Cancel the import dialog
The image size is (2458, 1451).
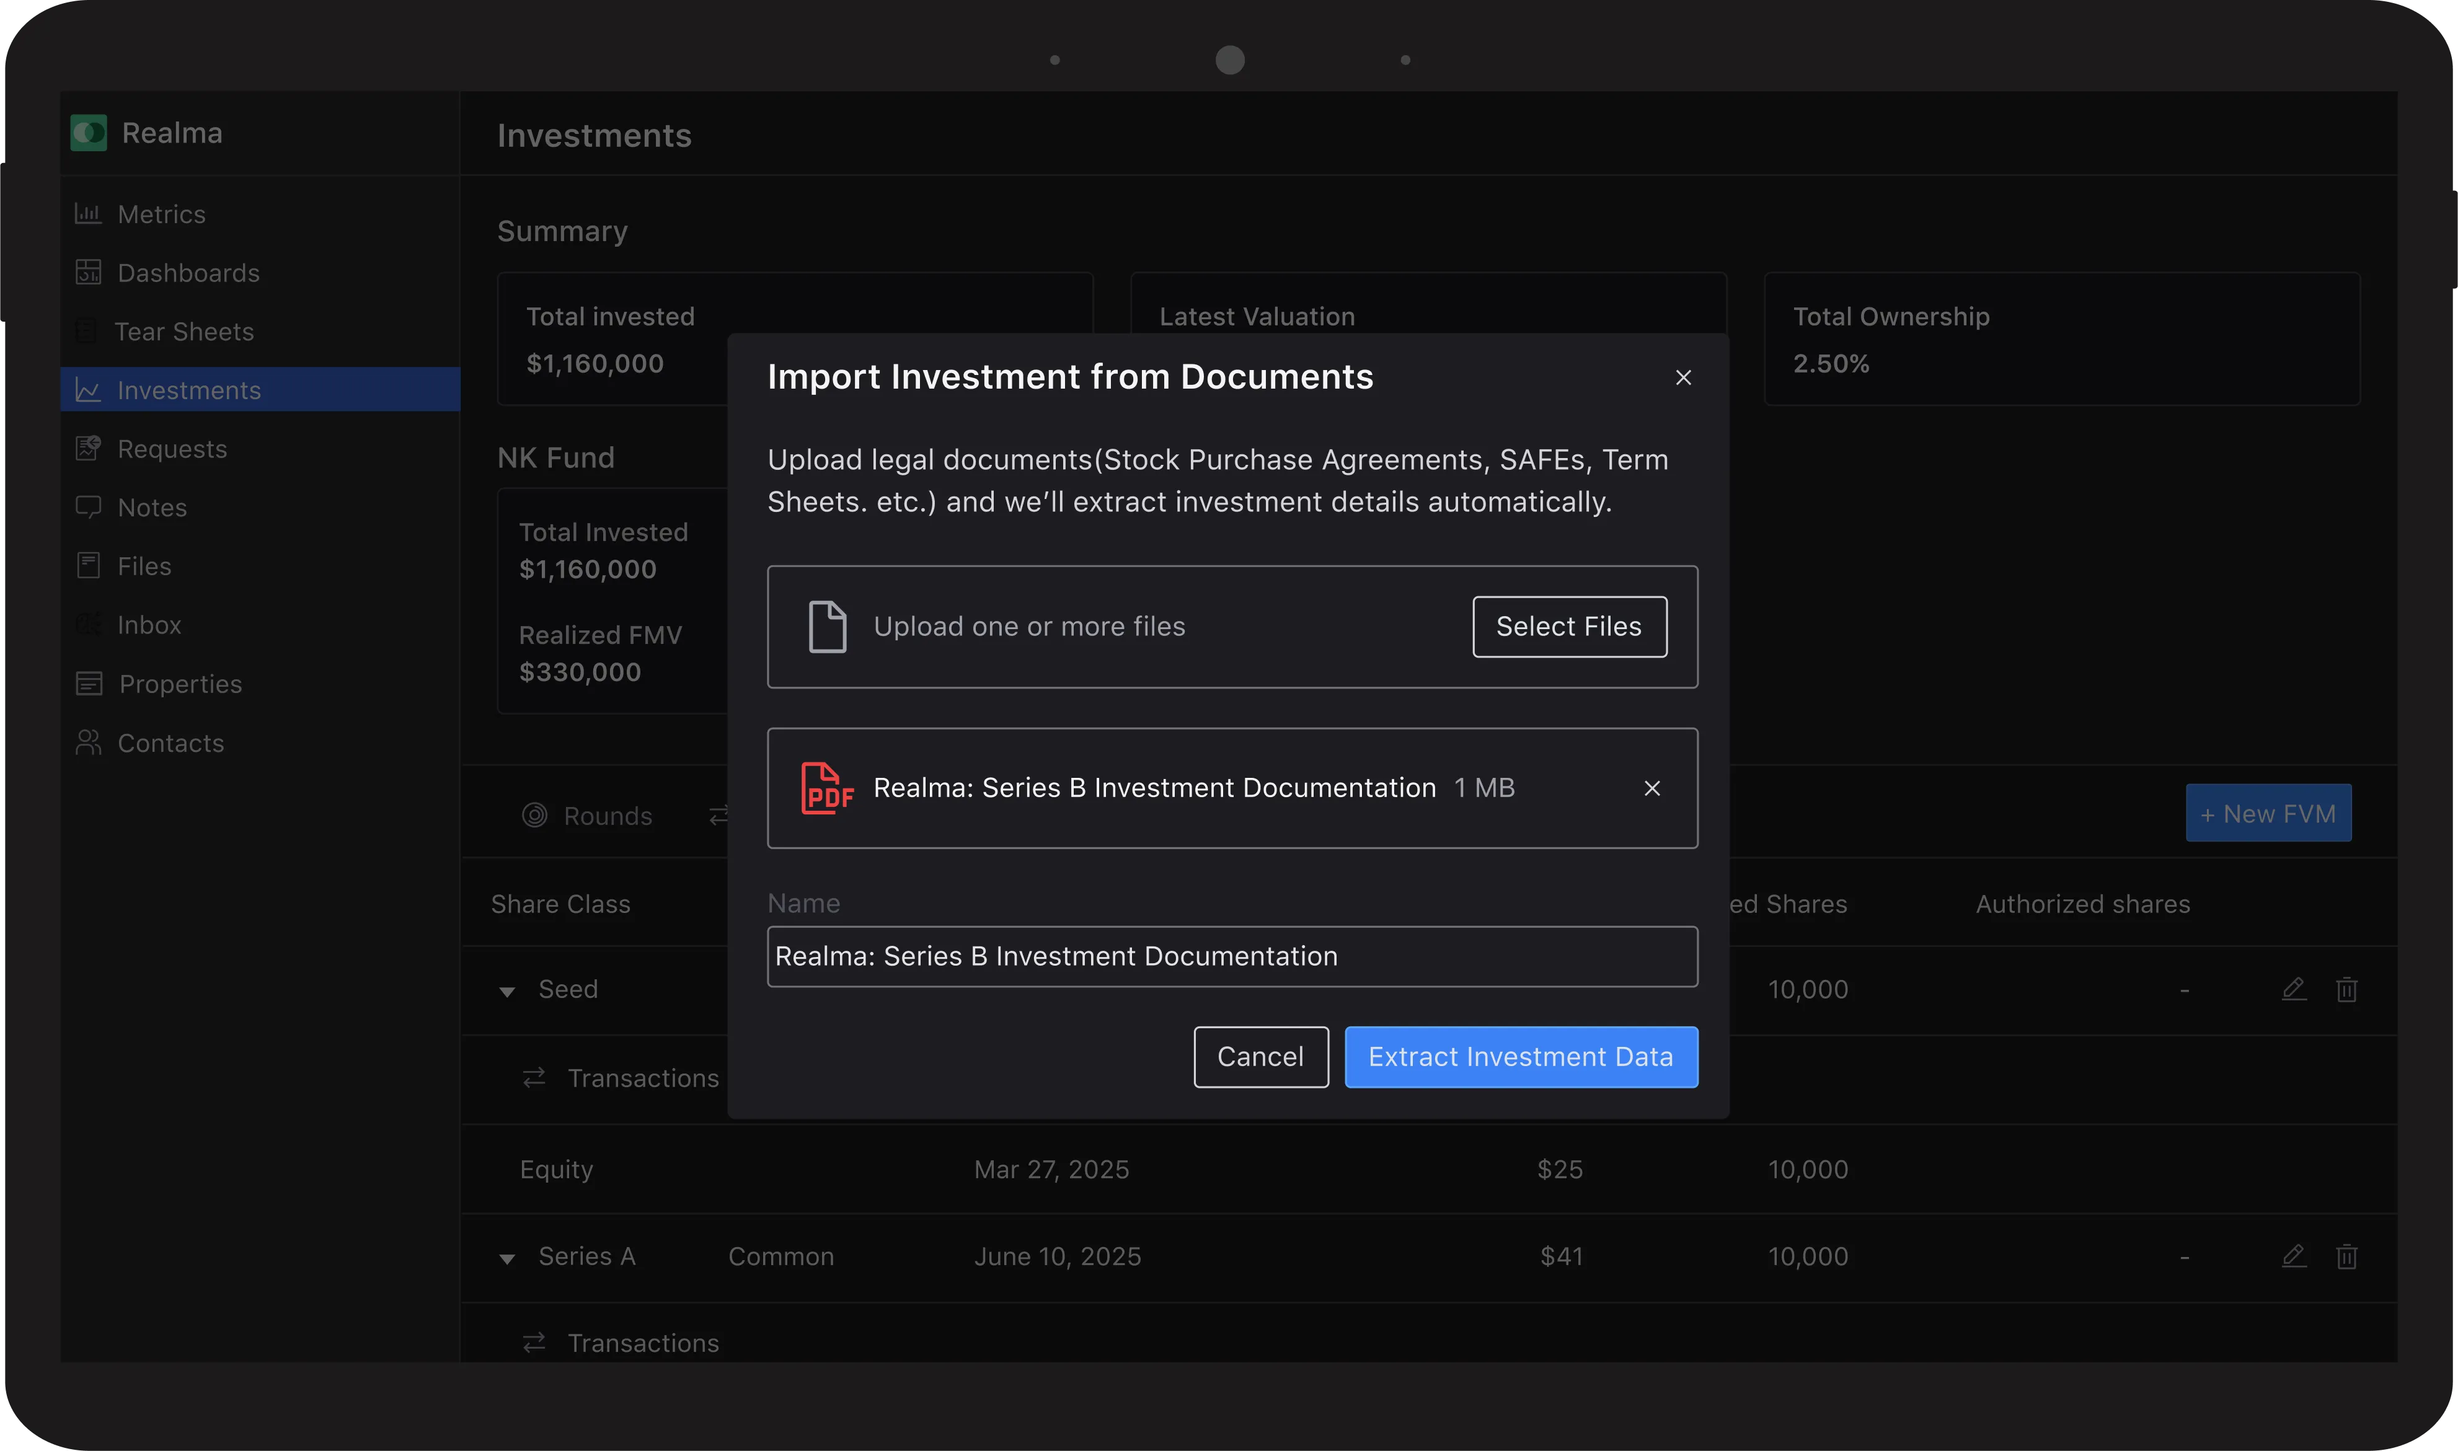[1259, 1057]
